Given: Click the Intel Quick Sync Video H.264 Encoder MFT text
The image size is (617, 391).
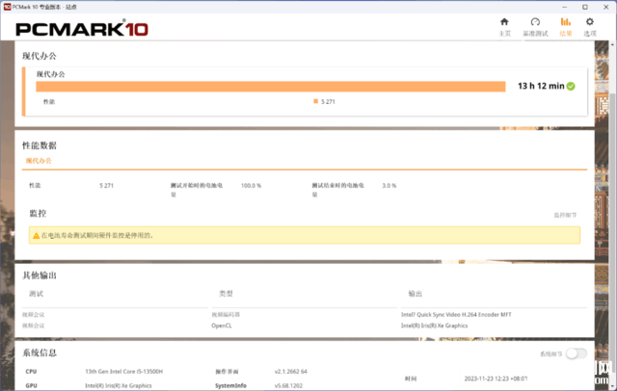Looking at the screenshot, I should [456, 314].
